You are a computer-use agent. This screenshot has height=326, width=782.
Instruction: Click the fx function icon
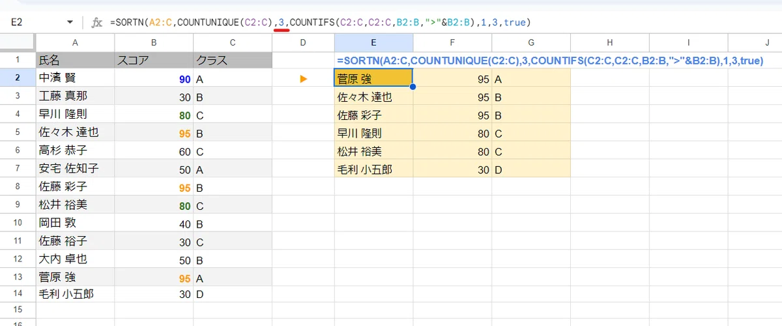tap(96, 22)
